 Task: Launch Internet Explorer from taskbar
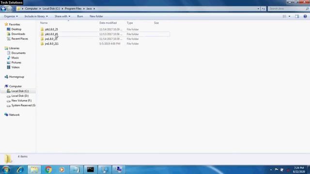(20, 170)
